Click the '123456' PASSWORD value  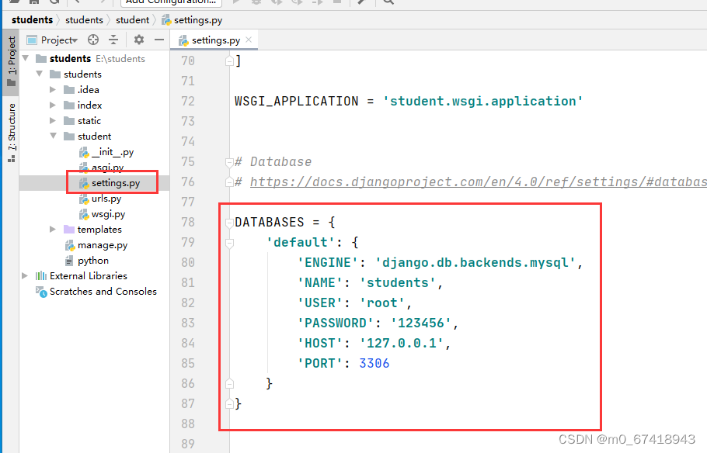pos(420,323)
